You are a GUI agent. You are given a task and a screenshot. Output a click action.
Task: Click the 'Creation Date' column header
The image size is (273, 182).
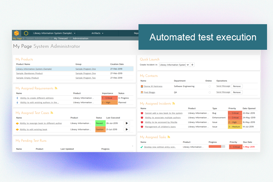(117, 64)
